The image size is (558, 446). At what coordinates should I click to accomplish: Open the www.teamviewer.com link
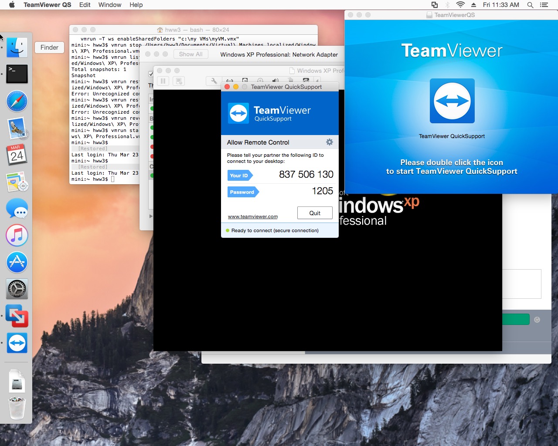pos(253,216)
